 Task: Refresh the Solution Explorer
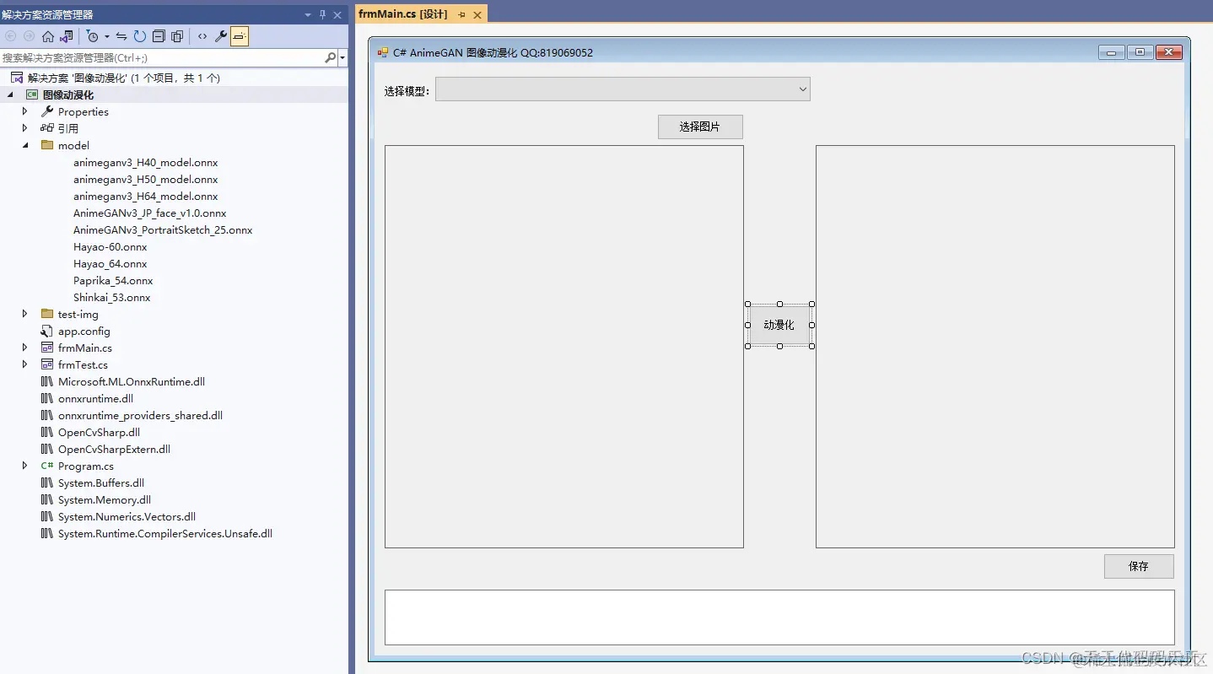[x=140, y=36]
